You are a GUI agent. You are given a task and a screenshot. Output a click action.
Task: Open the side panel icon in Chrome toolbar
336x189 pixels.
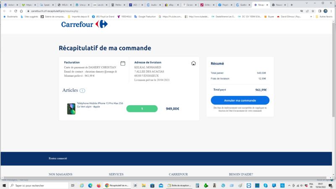pyautogui.click(x=320, y=11)
